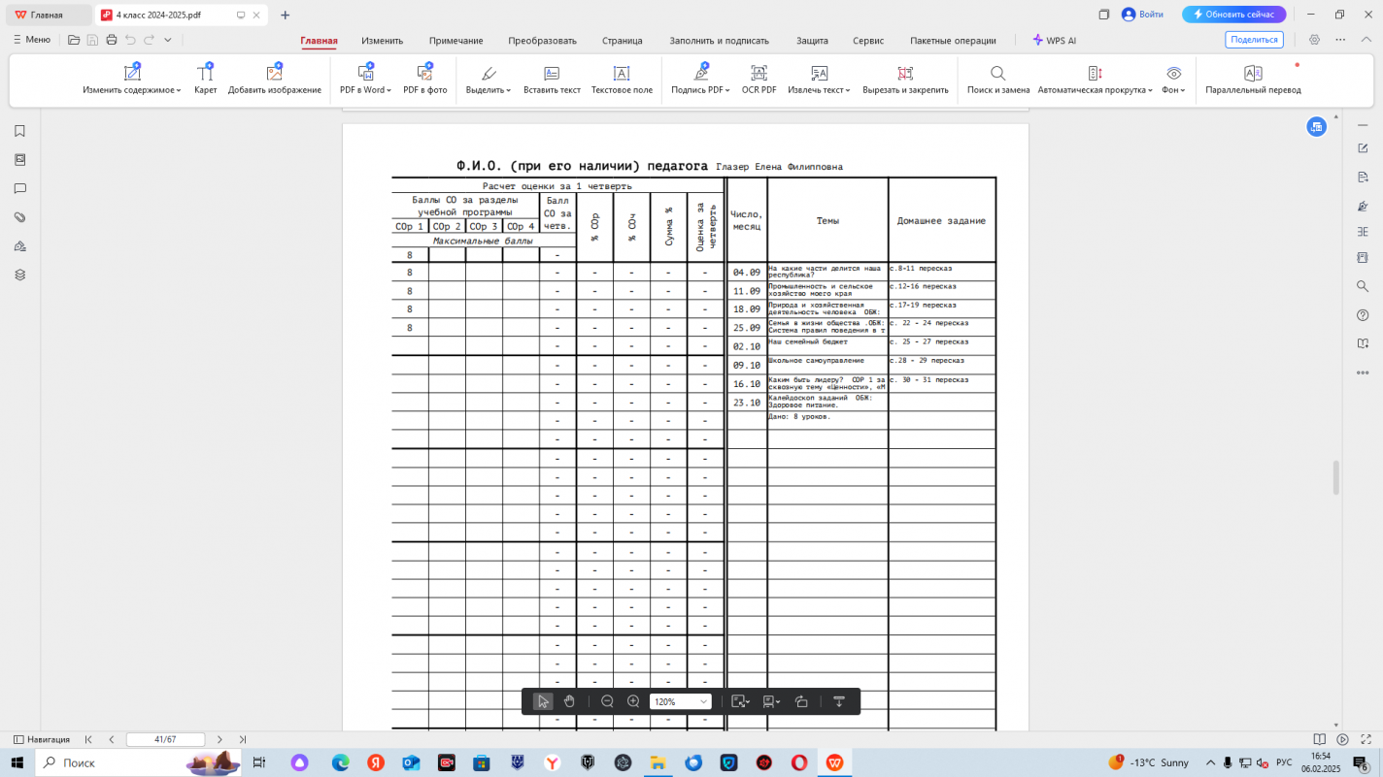Open the Защита ribbon tab

click(x=812, y=41)
